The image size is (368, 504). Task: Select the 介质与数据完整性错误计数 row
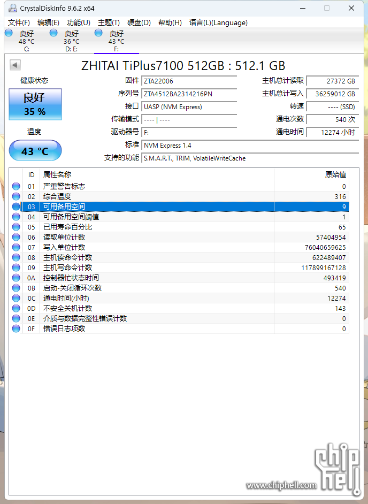(179, 318)
